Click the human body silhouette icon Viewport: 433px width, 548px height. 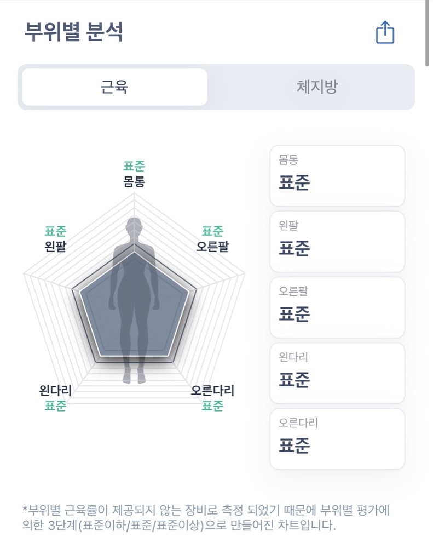134,300
